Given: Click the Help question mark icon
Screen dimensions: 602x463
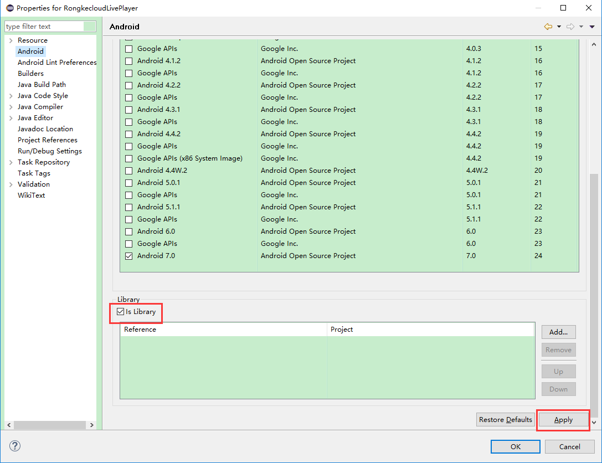Looking at the screenshot, I should click(15, 446).
